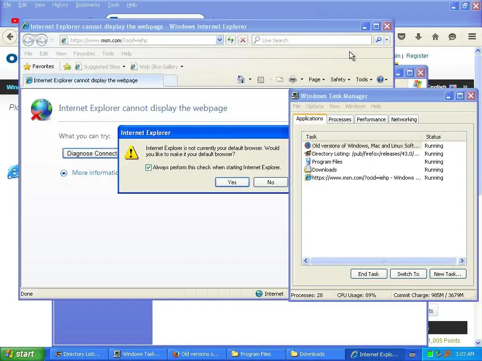Click No in default browser dialog
482x361 pixels.
[x=271, y=182]
